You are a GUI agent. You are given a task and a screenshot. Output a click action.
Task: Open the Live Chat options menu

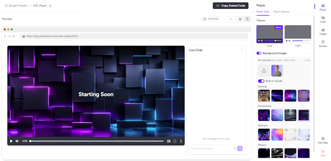pos(242,50)
